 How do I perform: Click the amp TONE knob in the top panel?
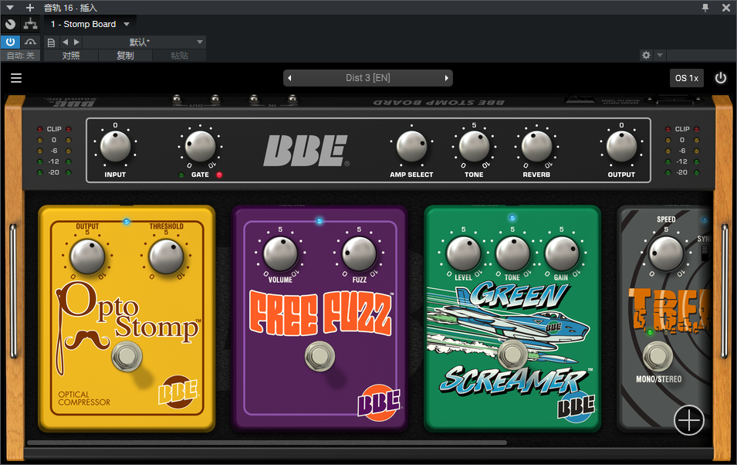point(474,146)
